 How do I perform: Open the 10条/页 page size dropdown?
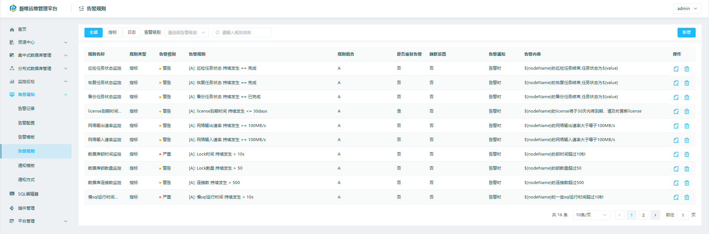591,215
